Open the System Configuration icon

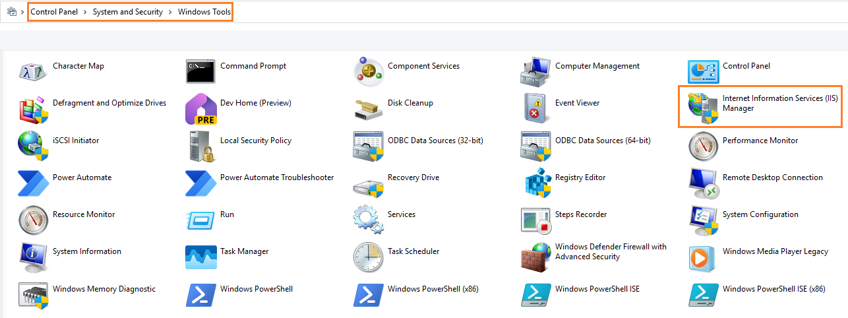point(704,219)
